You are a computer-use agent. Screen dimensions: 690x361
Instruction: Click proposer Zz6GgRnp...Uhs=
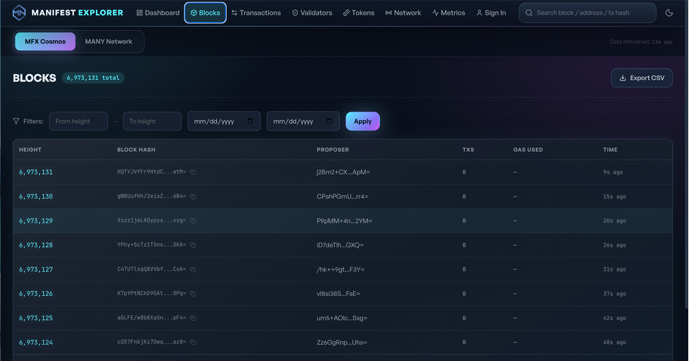tap(342, 342)
